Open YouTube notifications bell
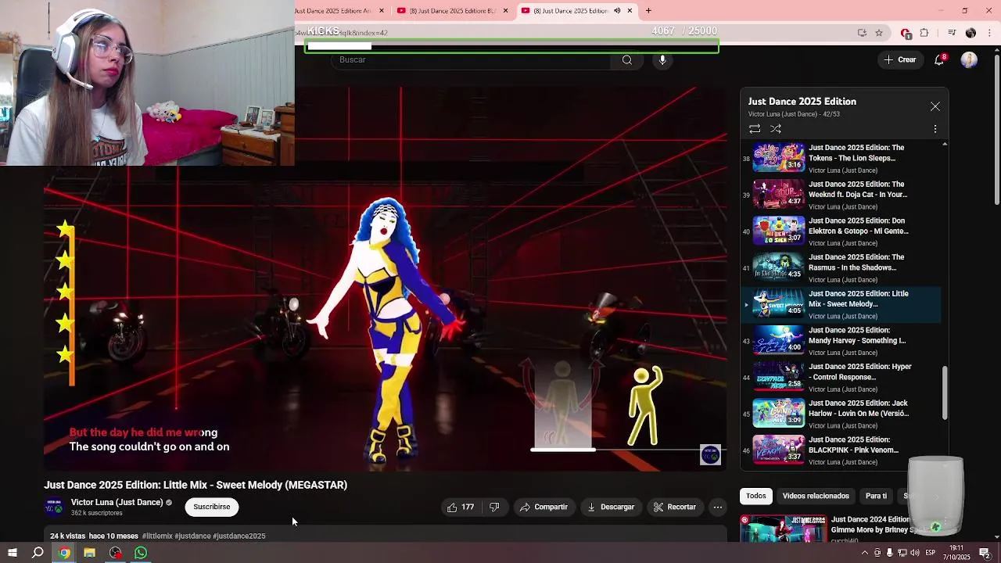The height and width of the screenshot is (563, 1001). point(939,59)
